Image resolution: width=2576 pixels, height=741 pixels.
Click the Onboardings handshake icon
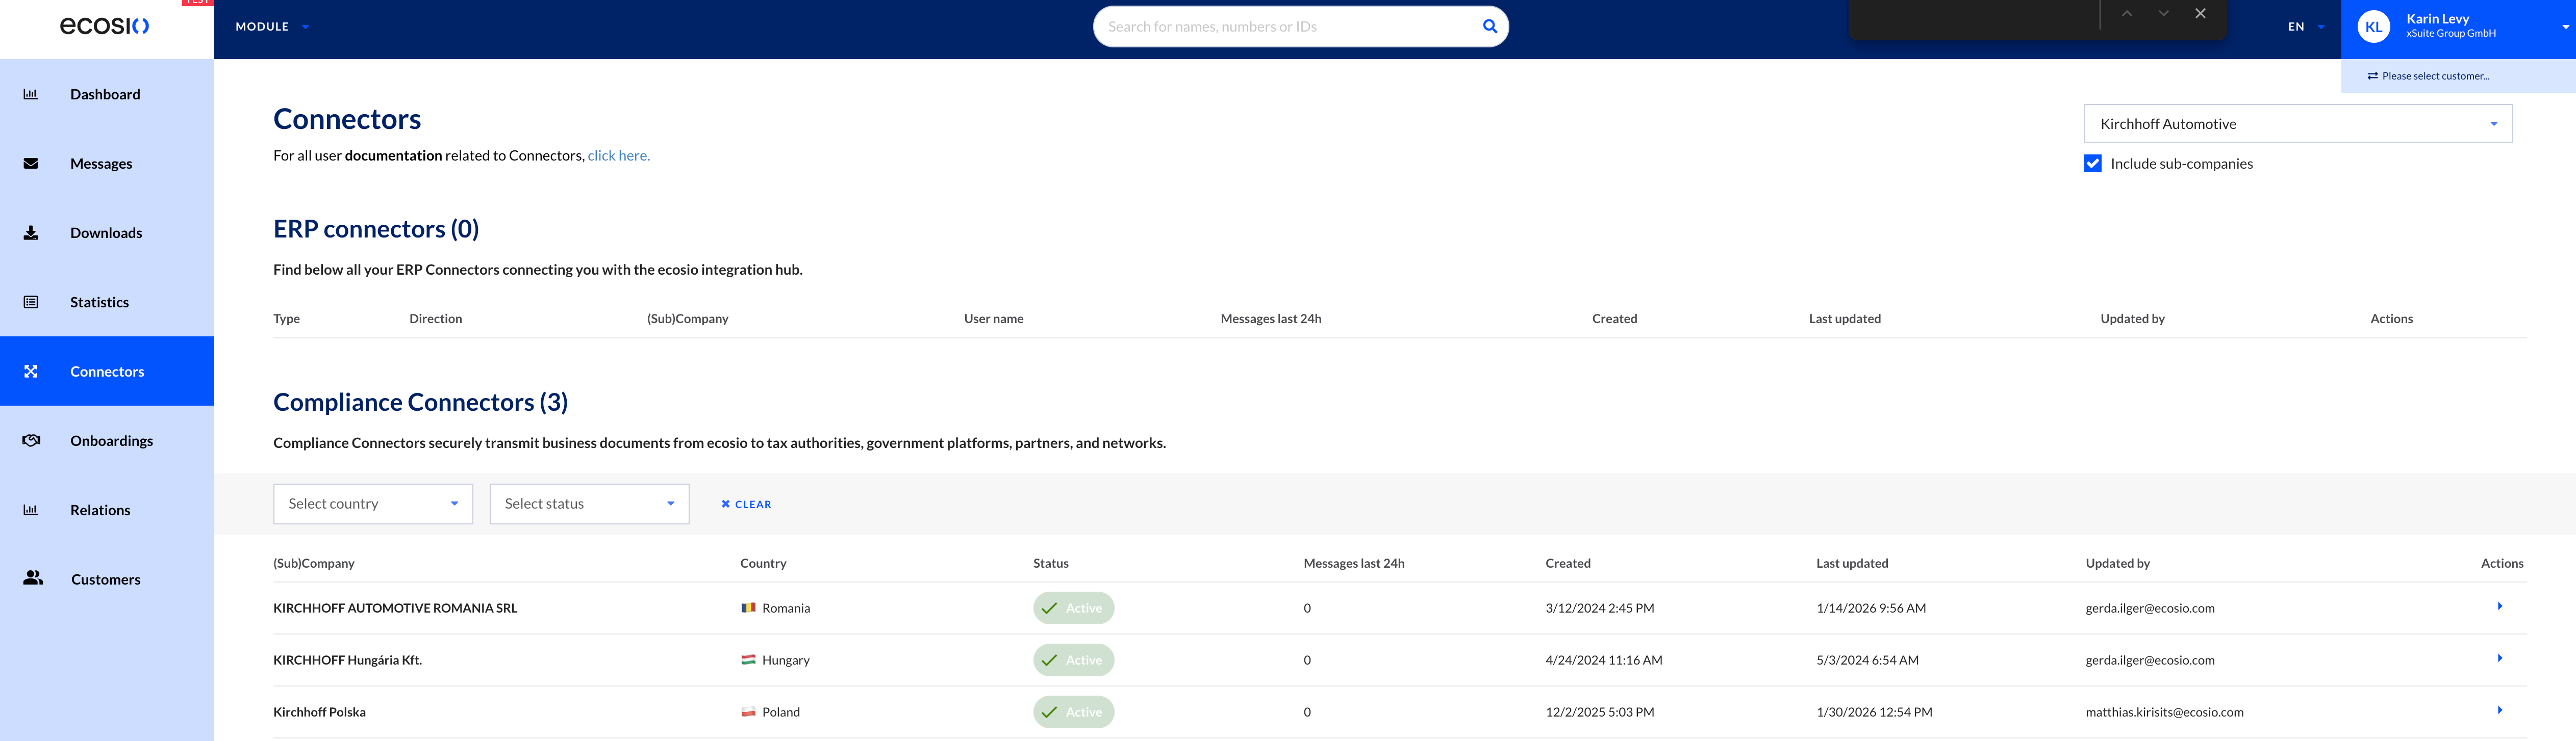pos(31,440)
